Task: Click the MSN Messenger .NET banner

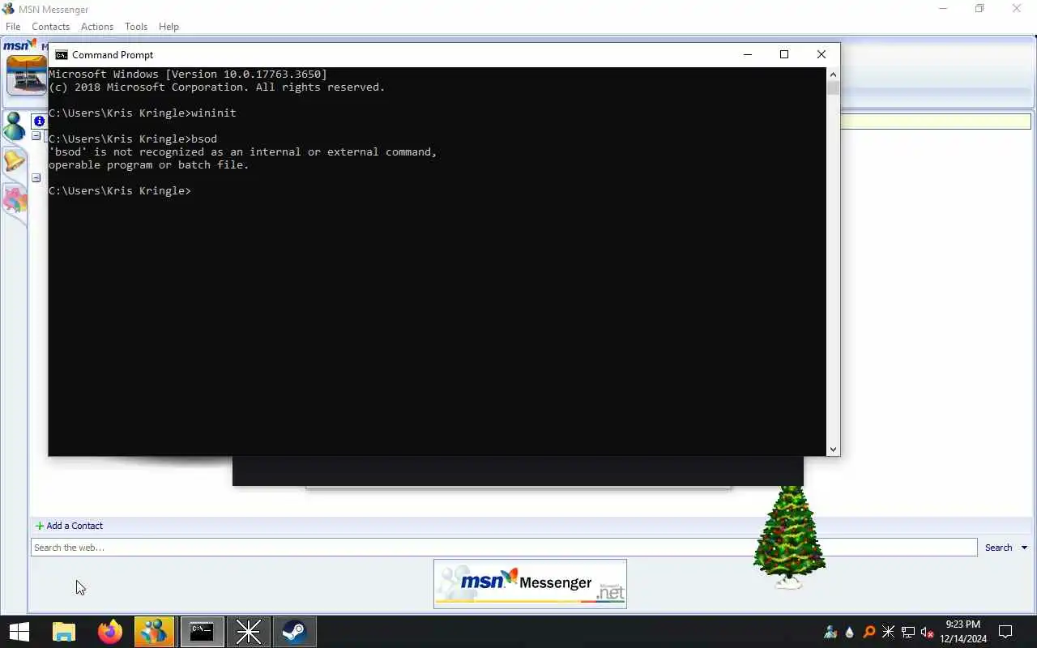Action: tap(530, 583)
